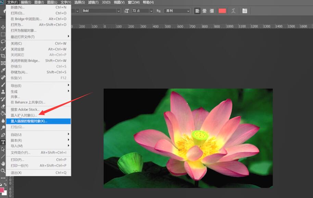Screen dimensions: 313x198
Task: Toggle the Character and Paragraph panels icon
Action: [245, 11]
